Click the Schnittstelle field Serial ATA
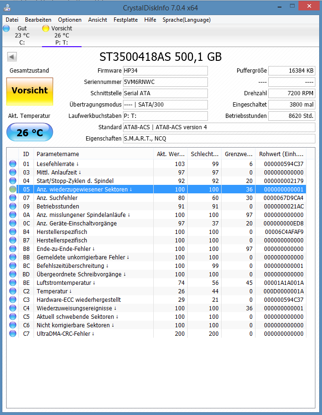Screen dimensions: 322x415 (165, 93)
